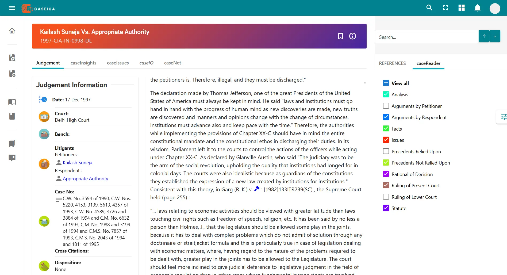507x275 pixels.
Task: Select the Judgement tab
Action: [x=48, y=63]
